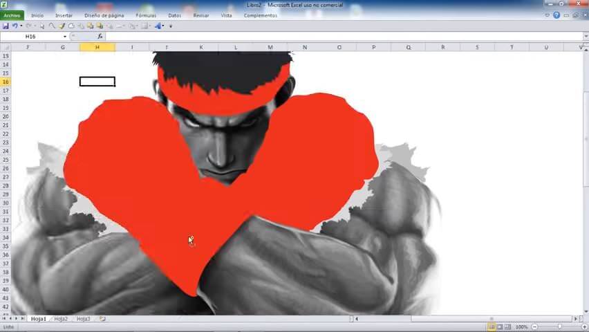Open the Excel help question mark icon
The height and width of the screenshot is (332, 589).
(557, 15)
